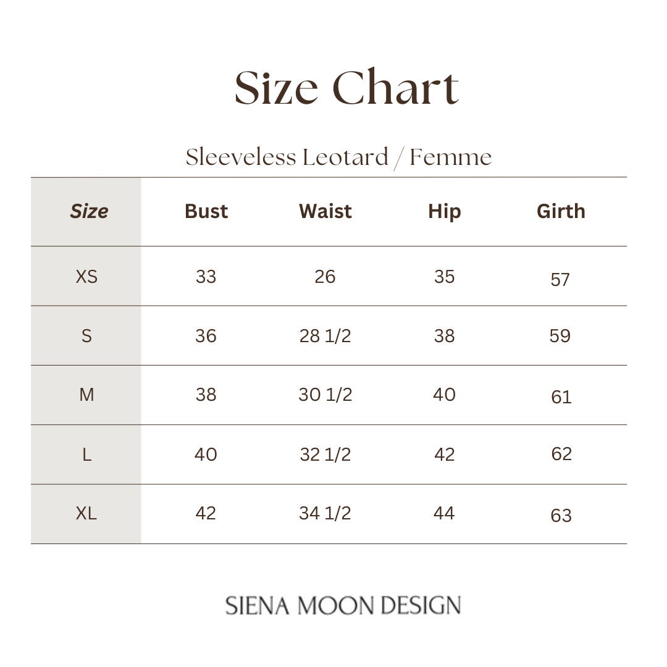Screen dimensions: 667x667
Task: Click the Sleeveless Leotard / Femme subtitle
Action: [x=338, y=157]
